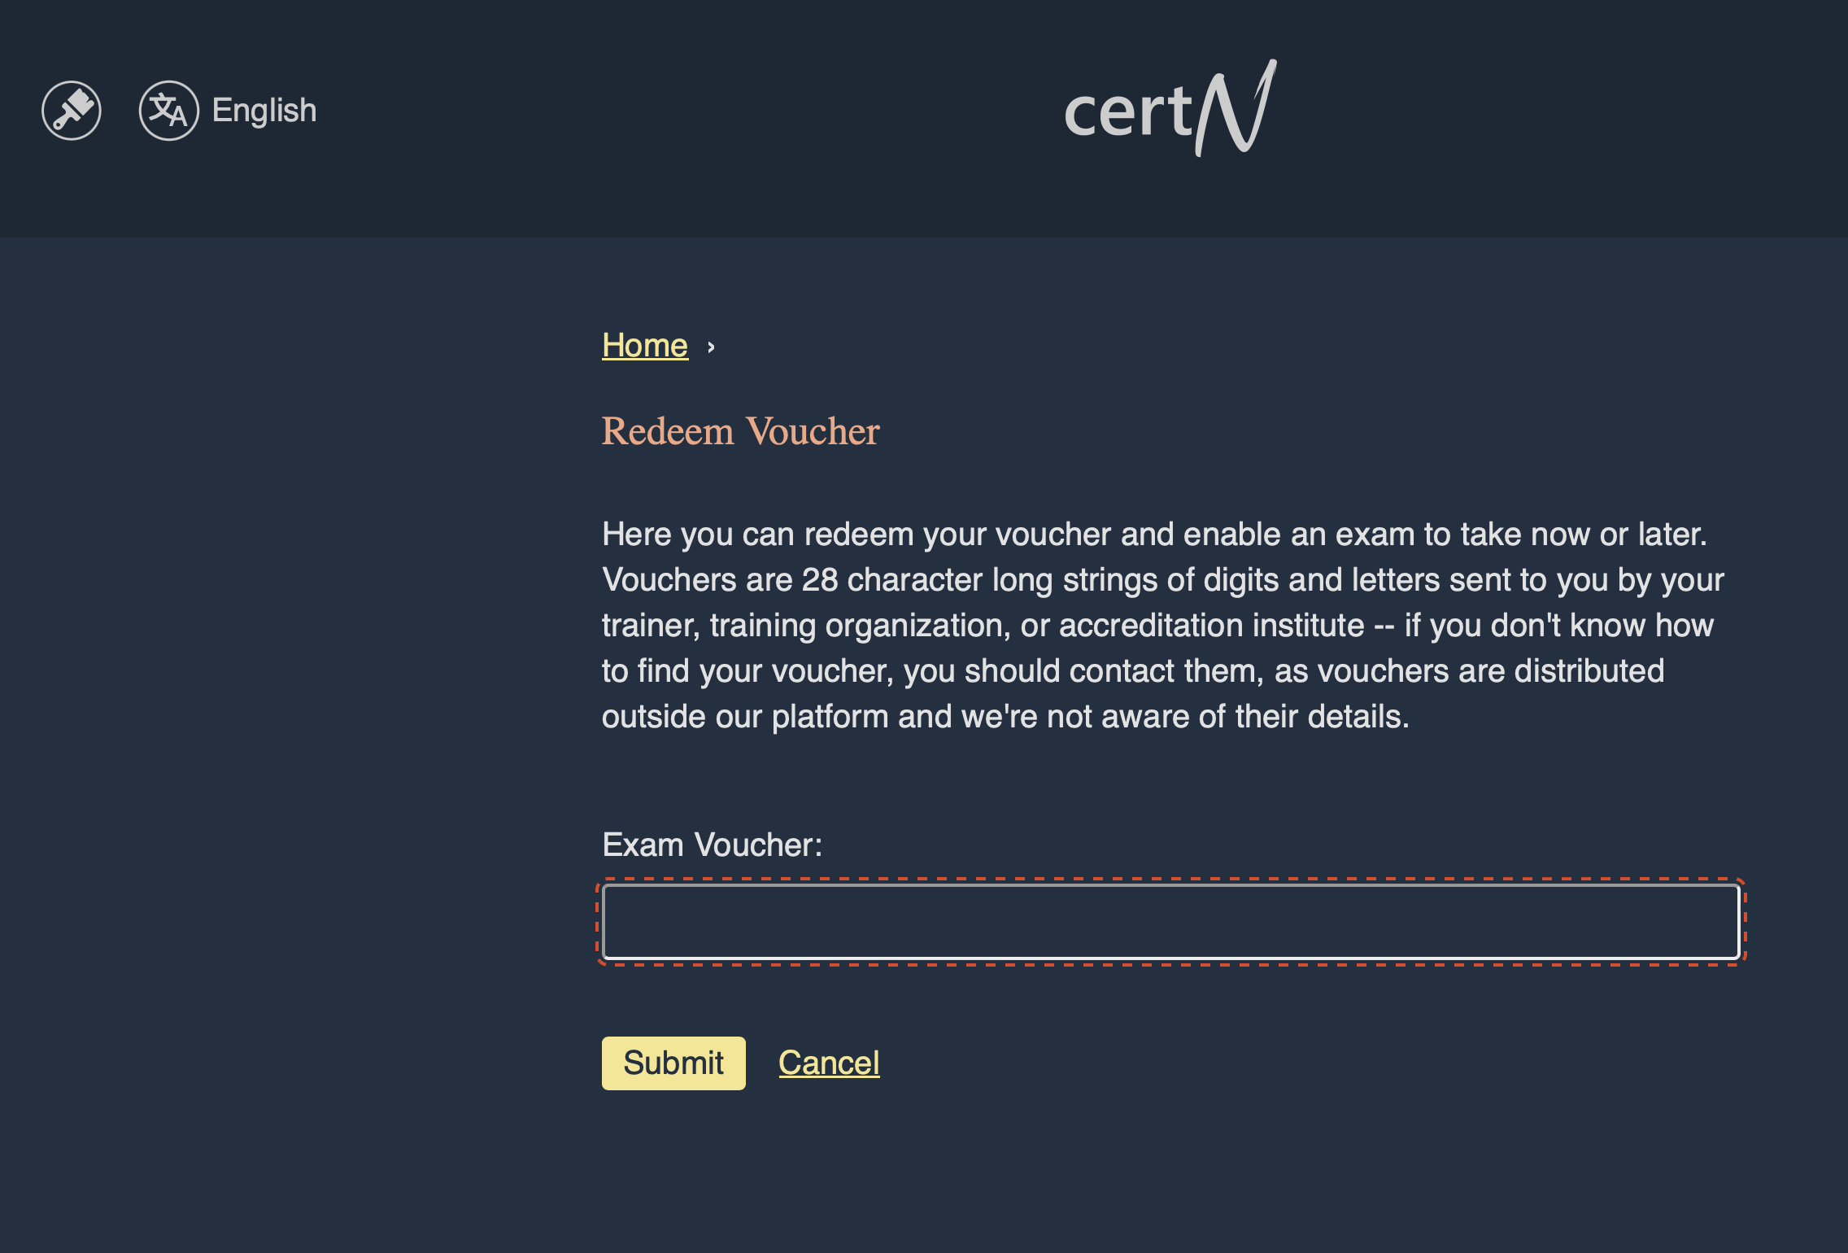Go to the Home breadcrumb link

pyautogui.click(x=645, y=346)
